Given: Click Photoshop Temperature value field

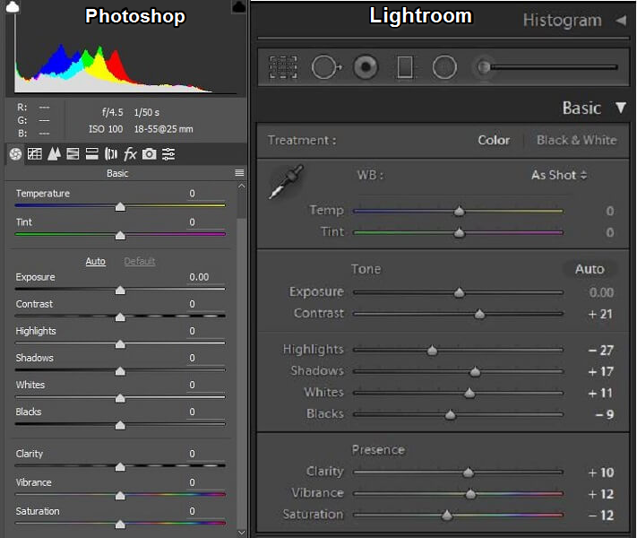Looking at the screenshot, I should point(205,194).
